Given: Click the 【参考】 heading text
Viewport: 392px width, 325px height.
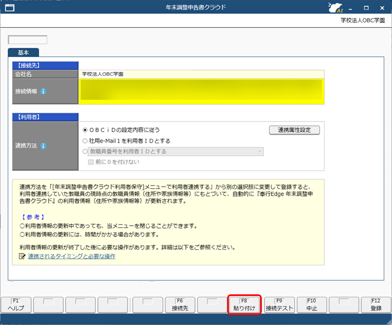Looking at the screenshot, I should [x=33, y=217].
